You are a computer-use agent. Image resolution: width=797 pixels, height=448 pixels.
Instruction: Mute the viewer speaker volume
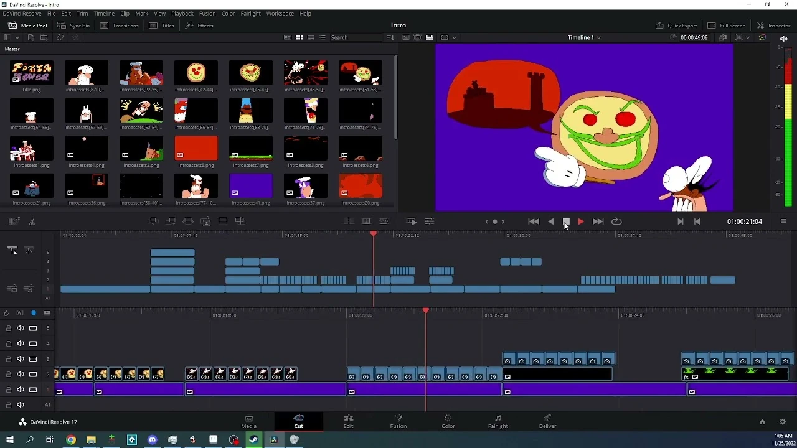784,39
